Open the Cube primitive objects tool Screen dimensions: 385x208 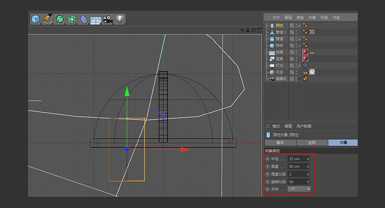[36, 19]
